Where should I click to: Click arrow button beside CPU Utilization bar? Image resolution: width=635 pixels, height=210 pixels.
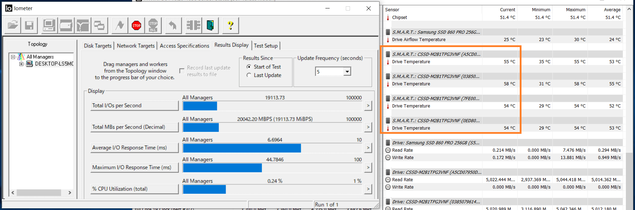tap(368, 189)
